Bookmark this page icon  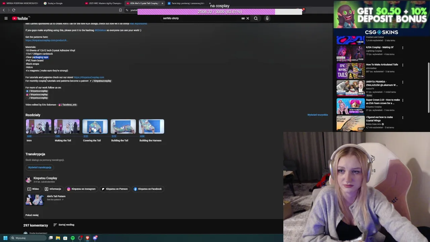[x=120, y=10]
